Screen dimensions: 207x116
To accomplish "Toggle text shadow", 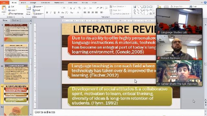I will [59, 13].
